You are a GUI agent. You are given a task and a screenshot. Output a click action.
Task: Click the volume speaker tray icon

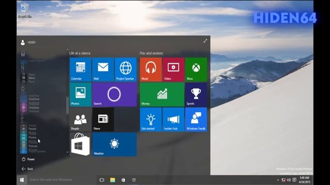coord(289,180)
